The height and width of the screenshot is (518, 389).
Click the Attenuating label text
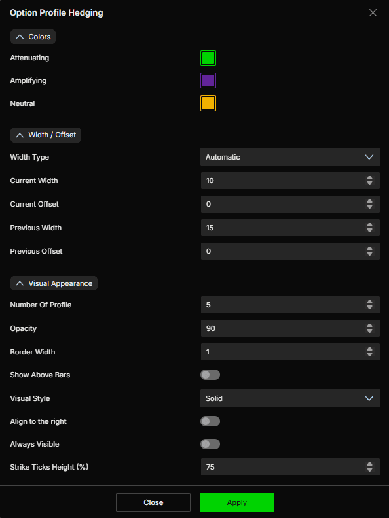pos(29,58)
